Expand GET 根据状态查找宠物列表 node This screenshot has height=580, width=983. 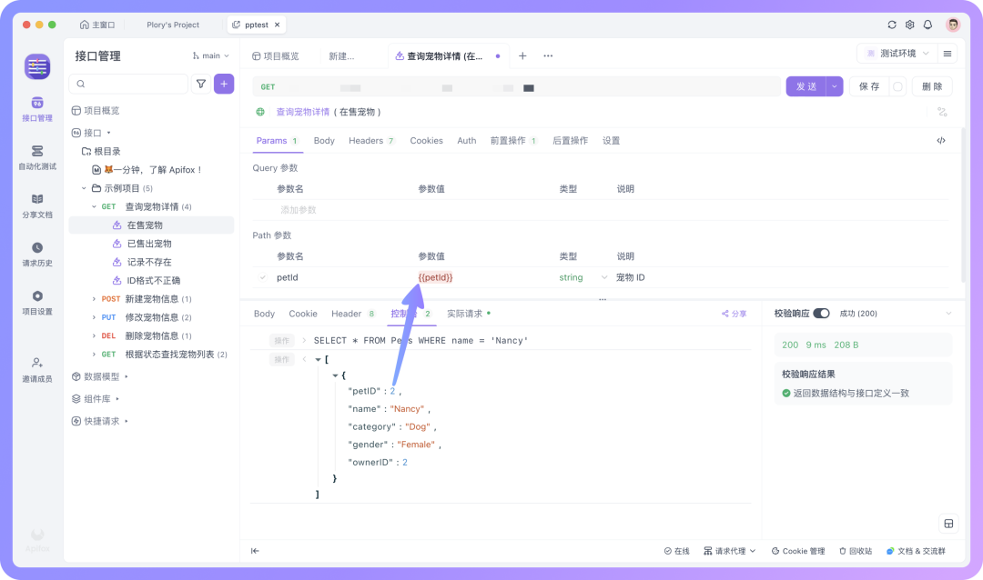point(94,355)
